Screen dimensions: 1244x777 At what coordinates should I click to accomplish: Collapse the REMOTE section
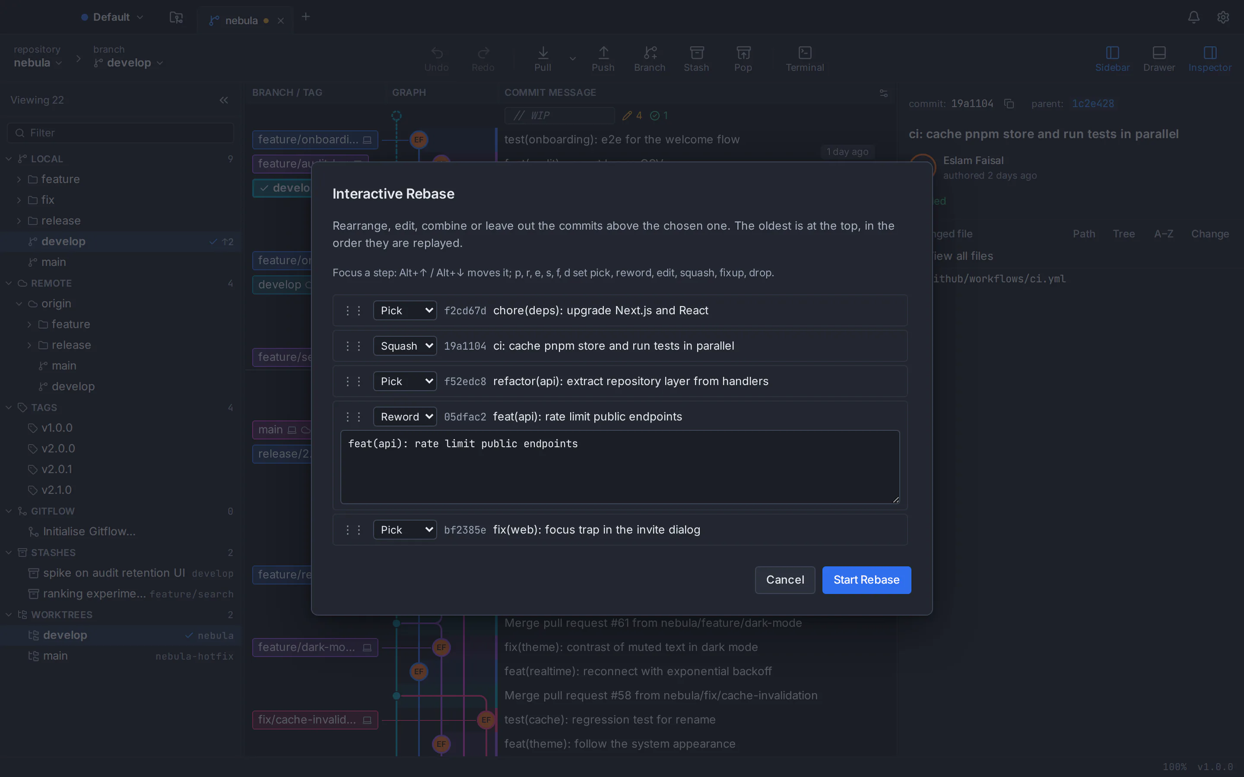click(x=9, y=283)
